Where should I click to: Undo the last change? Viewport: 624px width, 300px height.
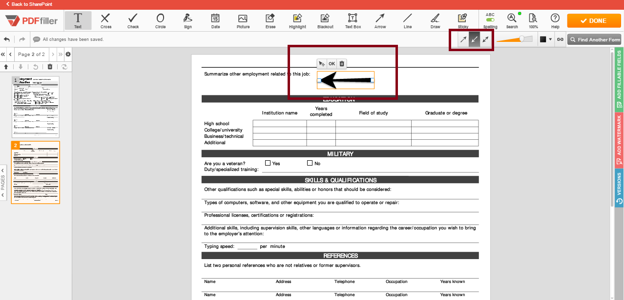[x=7, y=39]
